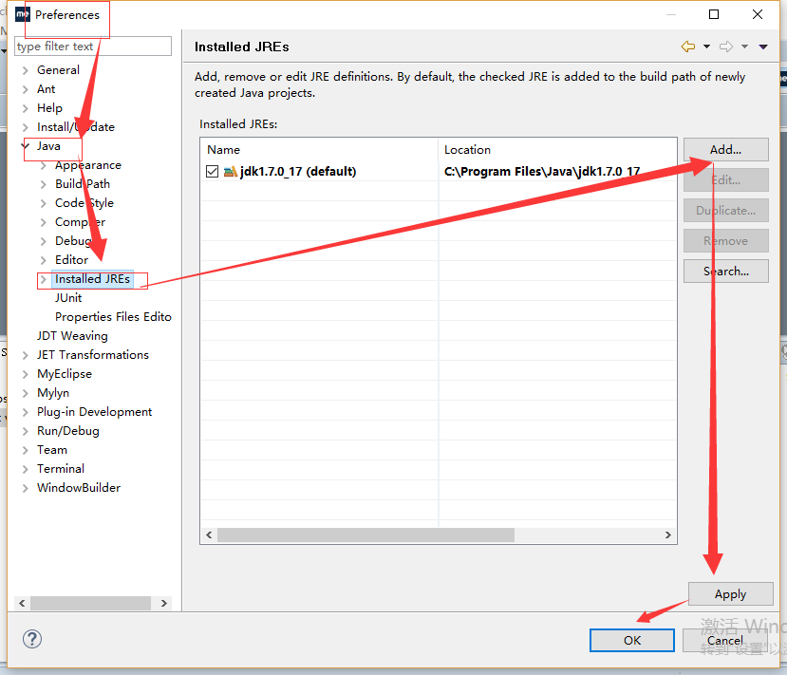The width and height of the screenshot is (787, 675).
Task: Click the Apply button
Action: point(730,594)
